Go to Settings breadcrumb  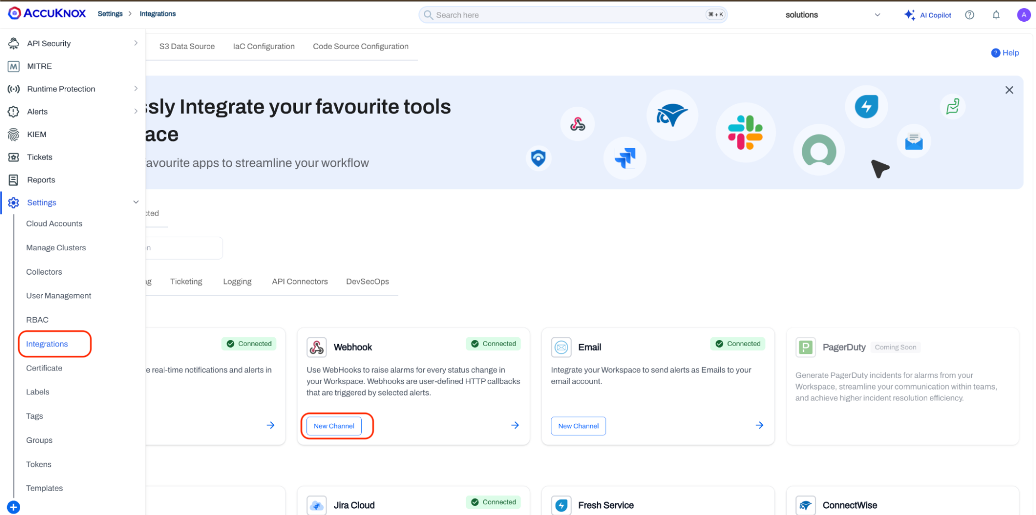[x=110, y=14]
